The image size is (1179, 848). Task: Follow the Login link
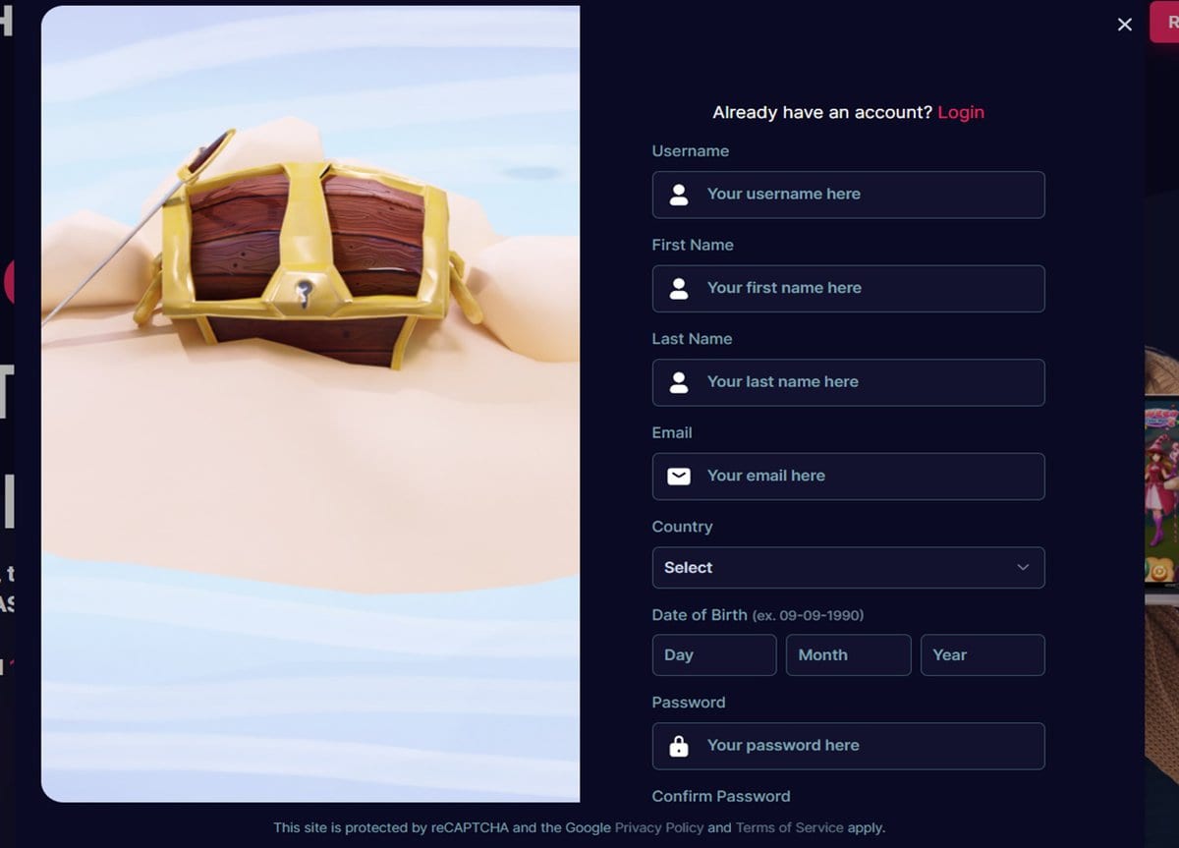pyautogui.click(x=961, y=112)
